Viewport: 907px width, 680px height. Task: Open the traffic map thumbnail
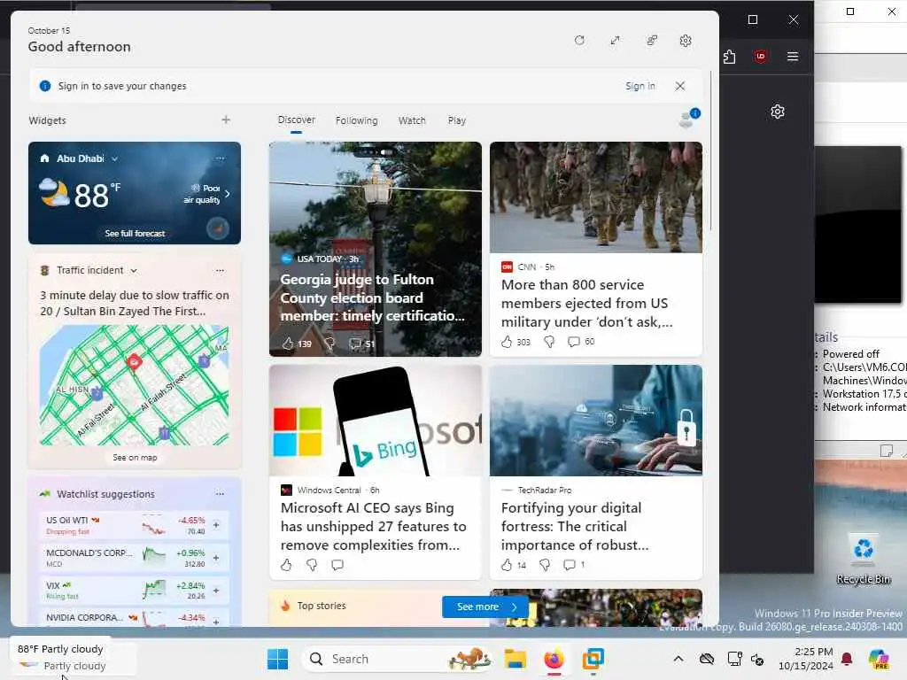(x=135, y=385)
